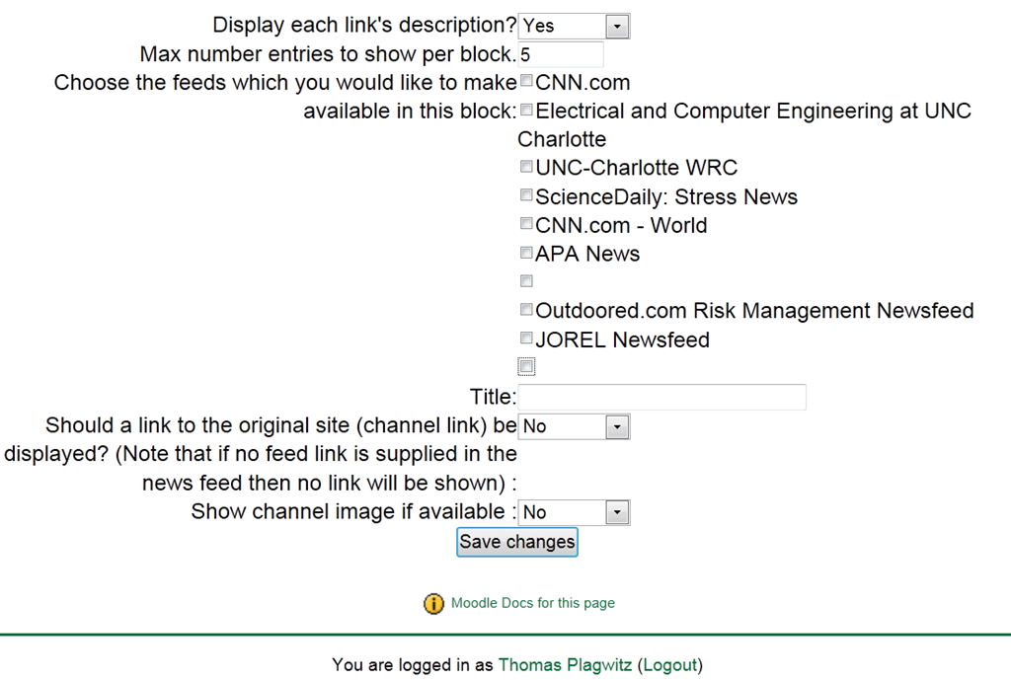Image resolution: width=1011 pixels, height=680 pixels.
Task: Tick Outdoored.com Risk Management Newsfeed checkbox
Action: coord(526,310)
